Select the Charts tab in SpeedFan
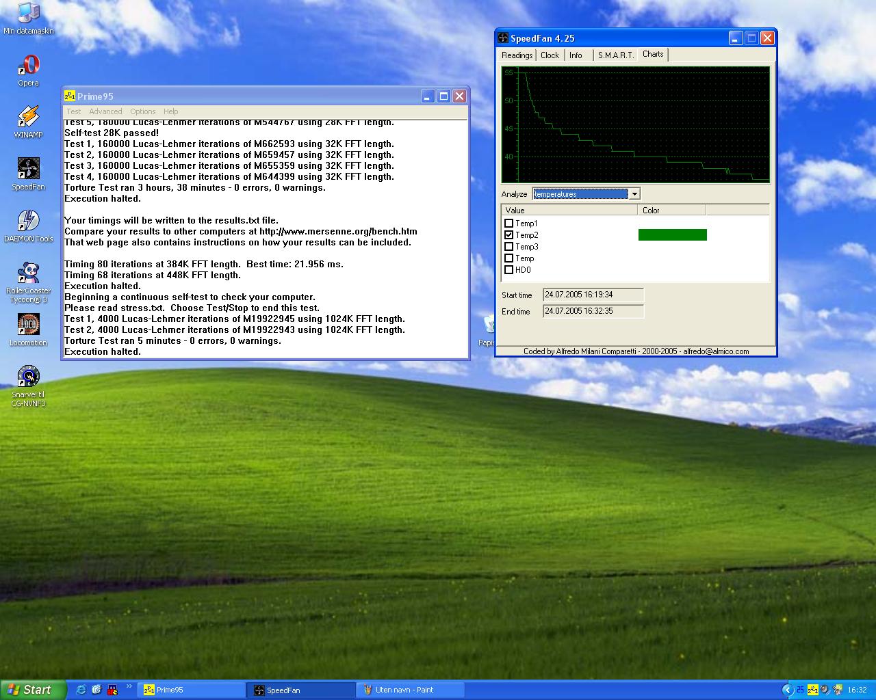The width and height of the screenshot is (876, 700). (x=653, y=54)
